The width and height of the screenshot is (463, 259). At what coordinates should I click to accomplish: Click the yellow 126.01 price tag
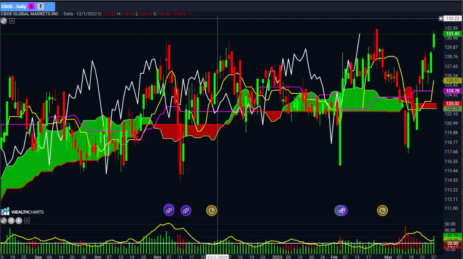pyautogui.click(x=452, y=80)
